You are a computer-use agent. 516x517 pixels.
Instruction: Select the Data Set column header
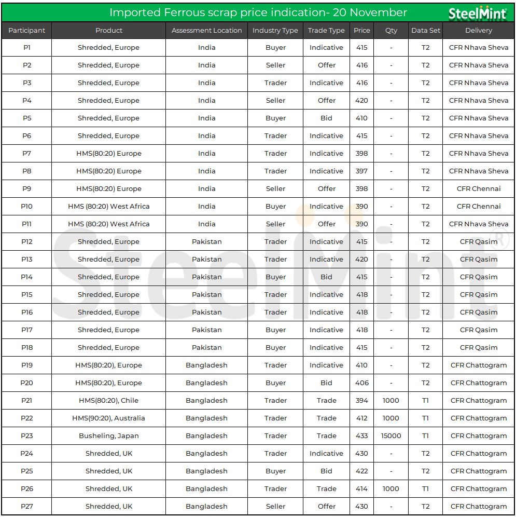pos(426,31)
